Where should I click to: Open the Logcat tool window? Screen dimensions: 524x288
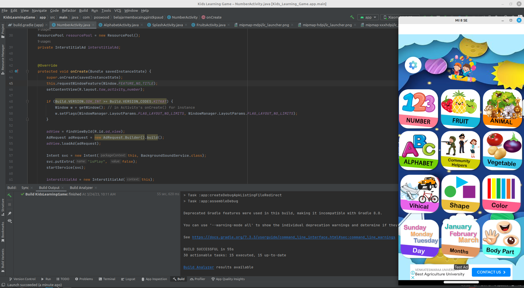[x=128, y=279]
